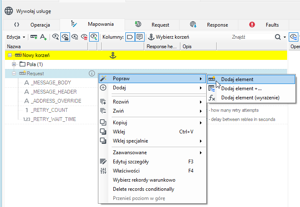The width and height of the screenshot is (300, 207).
Task: Toggle the eye tree button right of search
Action: pyautogui.click(x=293, y=37)
